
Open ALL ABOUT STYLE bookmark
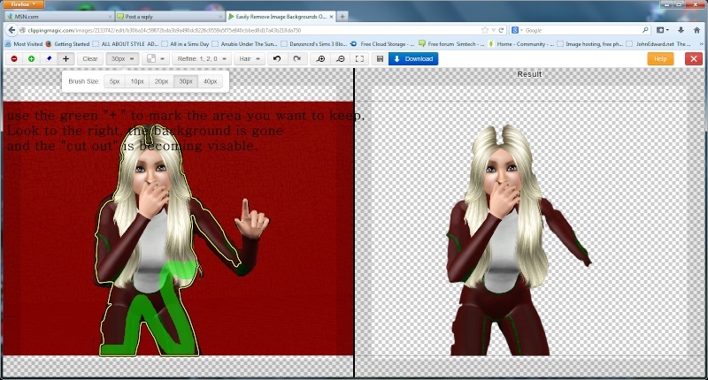click(x=126, y=43)
